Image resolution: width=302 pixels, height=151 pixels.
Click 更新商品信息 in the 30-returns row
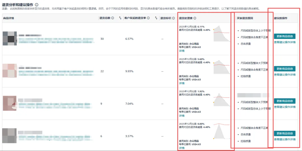click(x=285, y=36)
